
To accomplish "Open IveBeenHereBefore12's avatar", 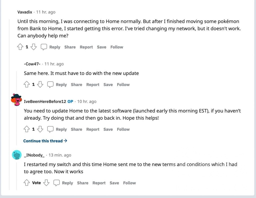I will (x=16, y=100).
